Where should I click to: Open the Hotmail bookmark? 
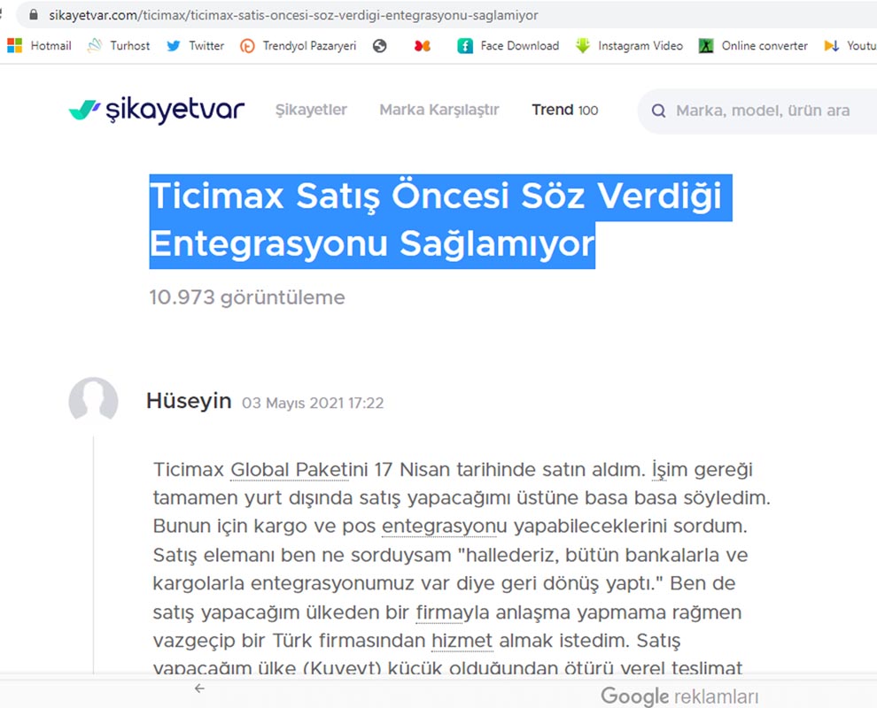coord(40,45)
